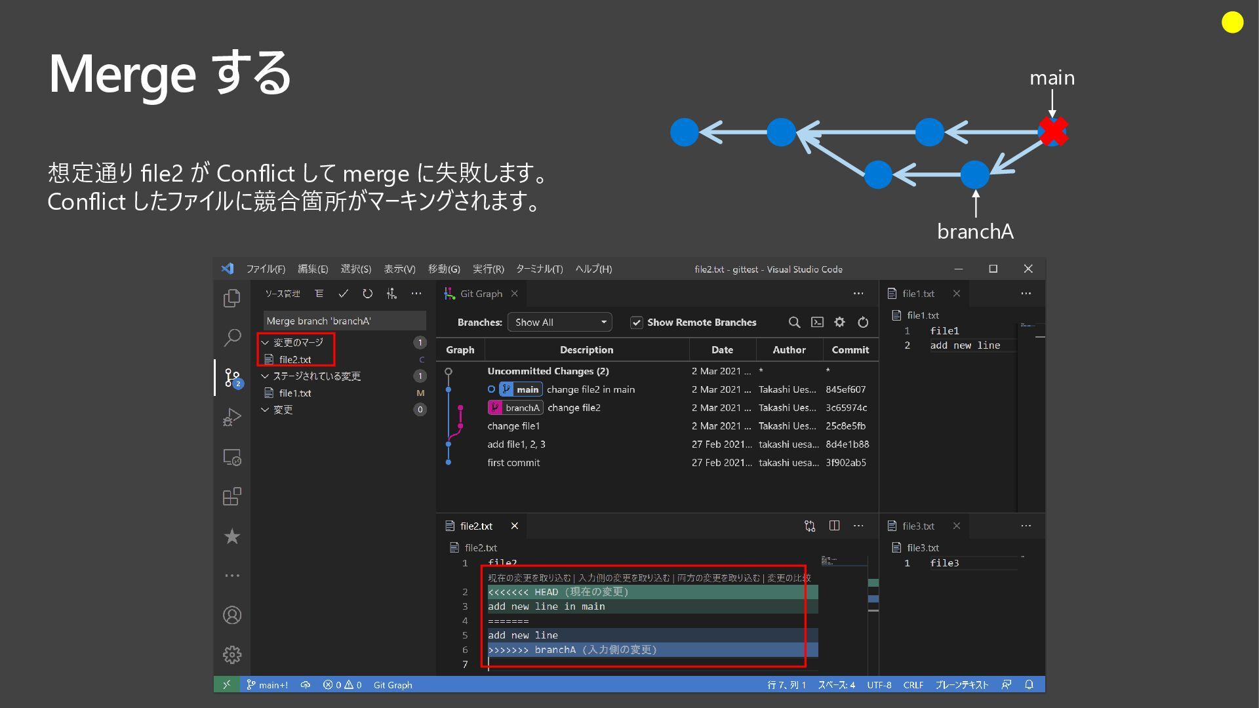Switch to the file1.txt editor tab
The width and height of the screenshot is (1259, 708).
(918, 294)
